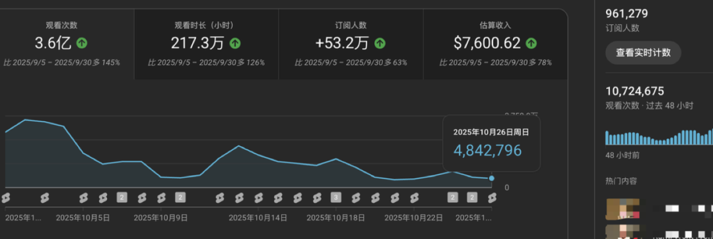713x239 pixels.
Task: Click the Shorts marker above the 2025年10月14日 label
Action: (x=258, y=198)
